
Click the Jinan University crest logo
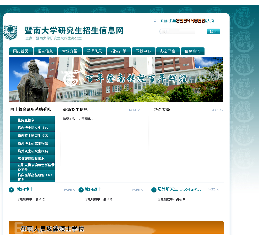[x=10, y=32]
